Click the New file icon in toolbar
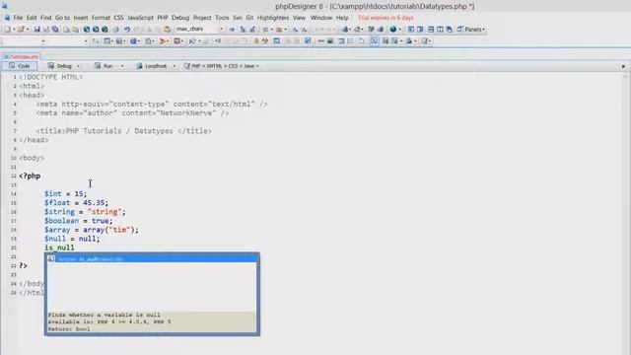The height and width of the screenshot is (355, 631). [8, 29]
